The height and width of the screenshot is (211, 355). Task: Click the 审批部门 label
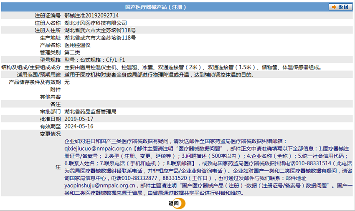click(x=50, y=112)
